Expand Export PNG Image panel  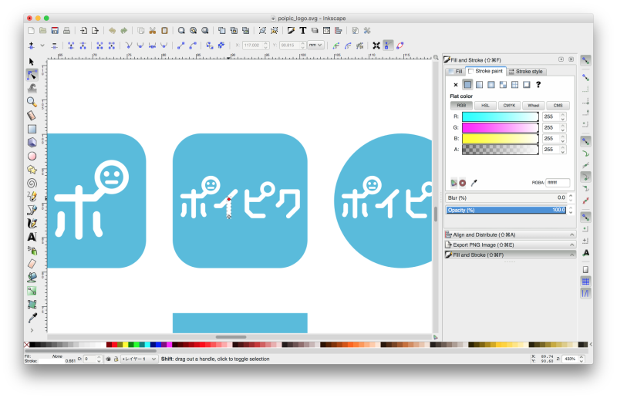point(510,245)
